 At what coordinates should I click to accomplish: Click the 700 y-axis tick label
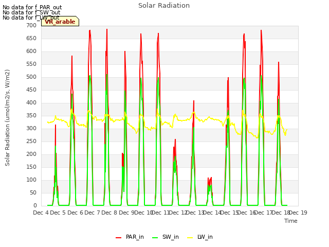click(31, 26)
